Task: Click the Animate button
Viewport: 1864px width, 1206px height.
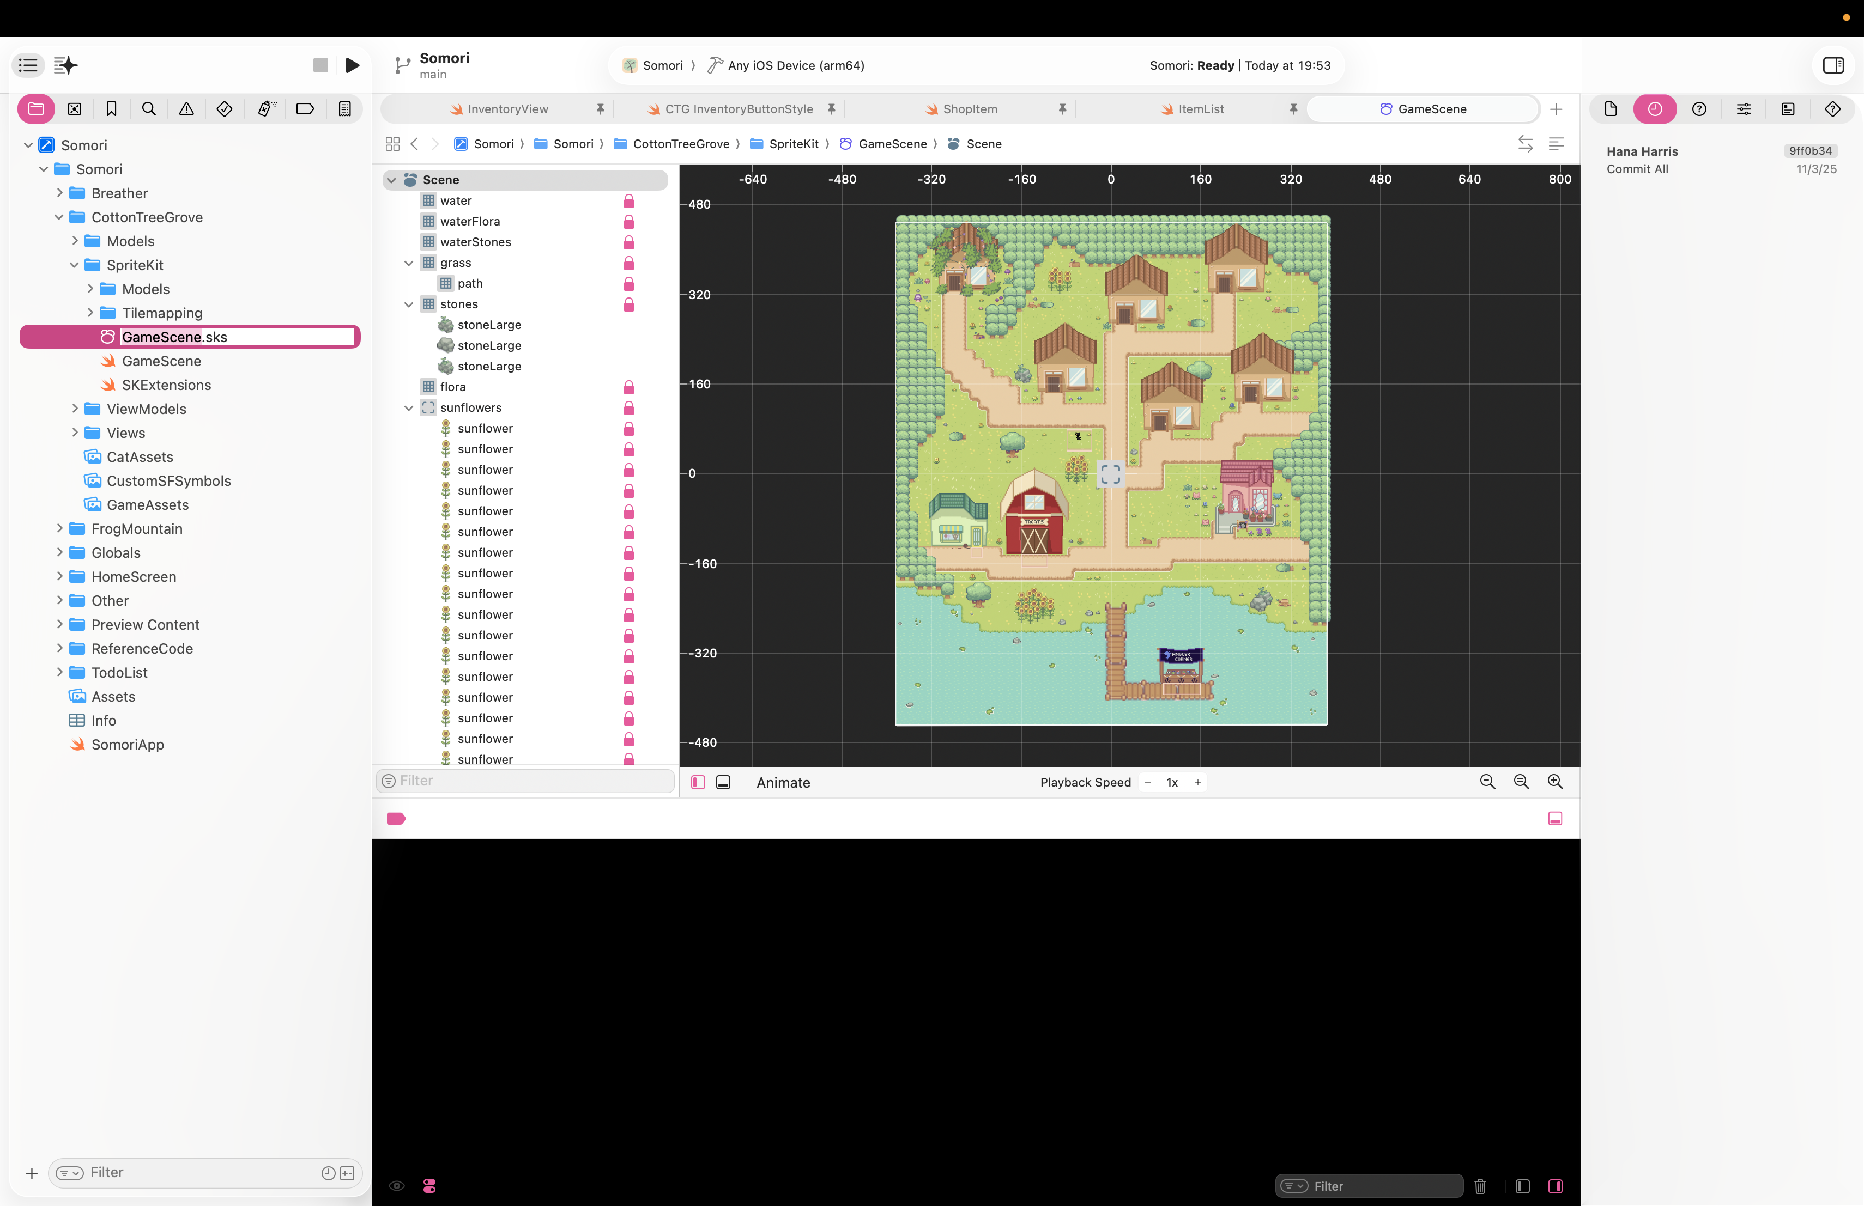Action: pyautogui.click(x=783, y=782)
